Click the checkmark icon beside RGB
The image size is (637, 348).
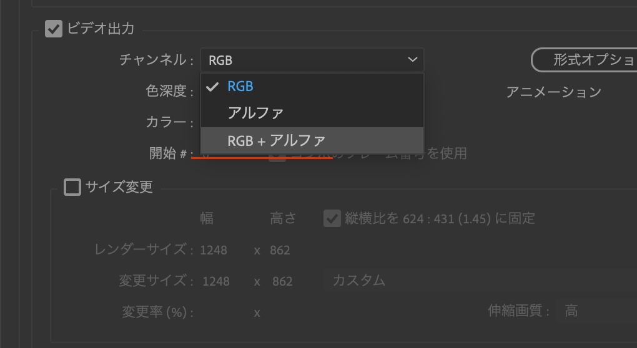pos(212,87)
